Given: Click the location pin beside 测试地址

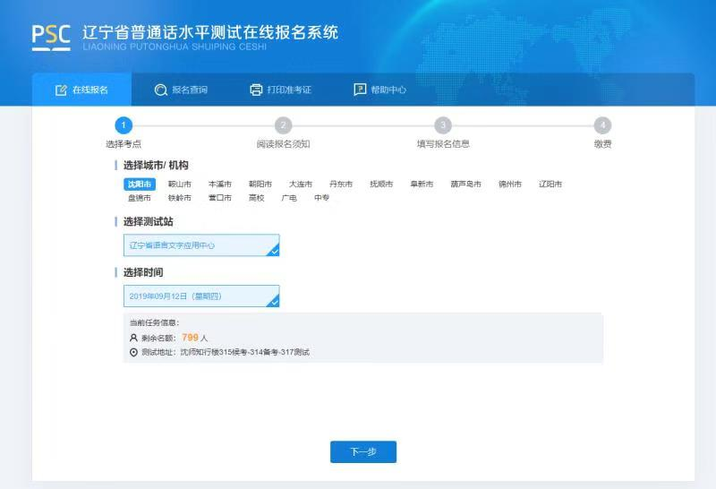Looking at the screenshot, I should (133, 352).
